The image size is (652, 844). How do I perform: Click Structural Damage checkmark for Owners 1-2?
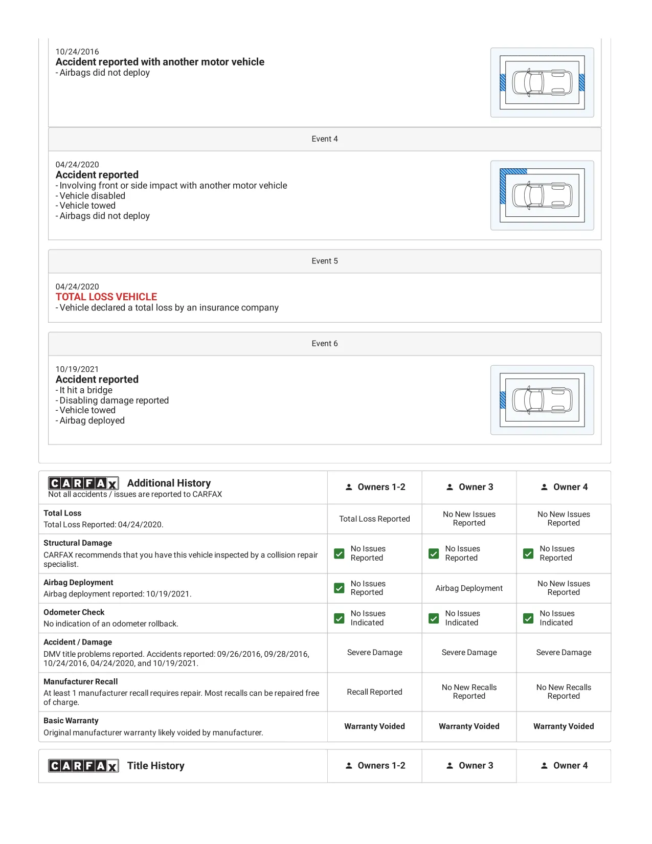click(x=339, y=553)
